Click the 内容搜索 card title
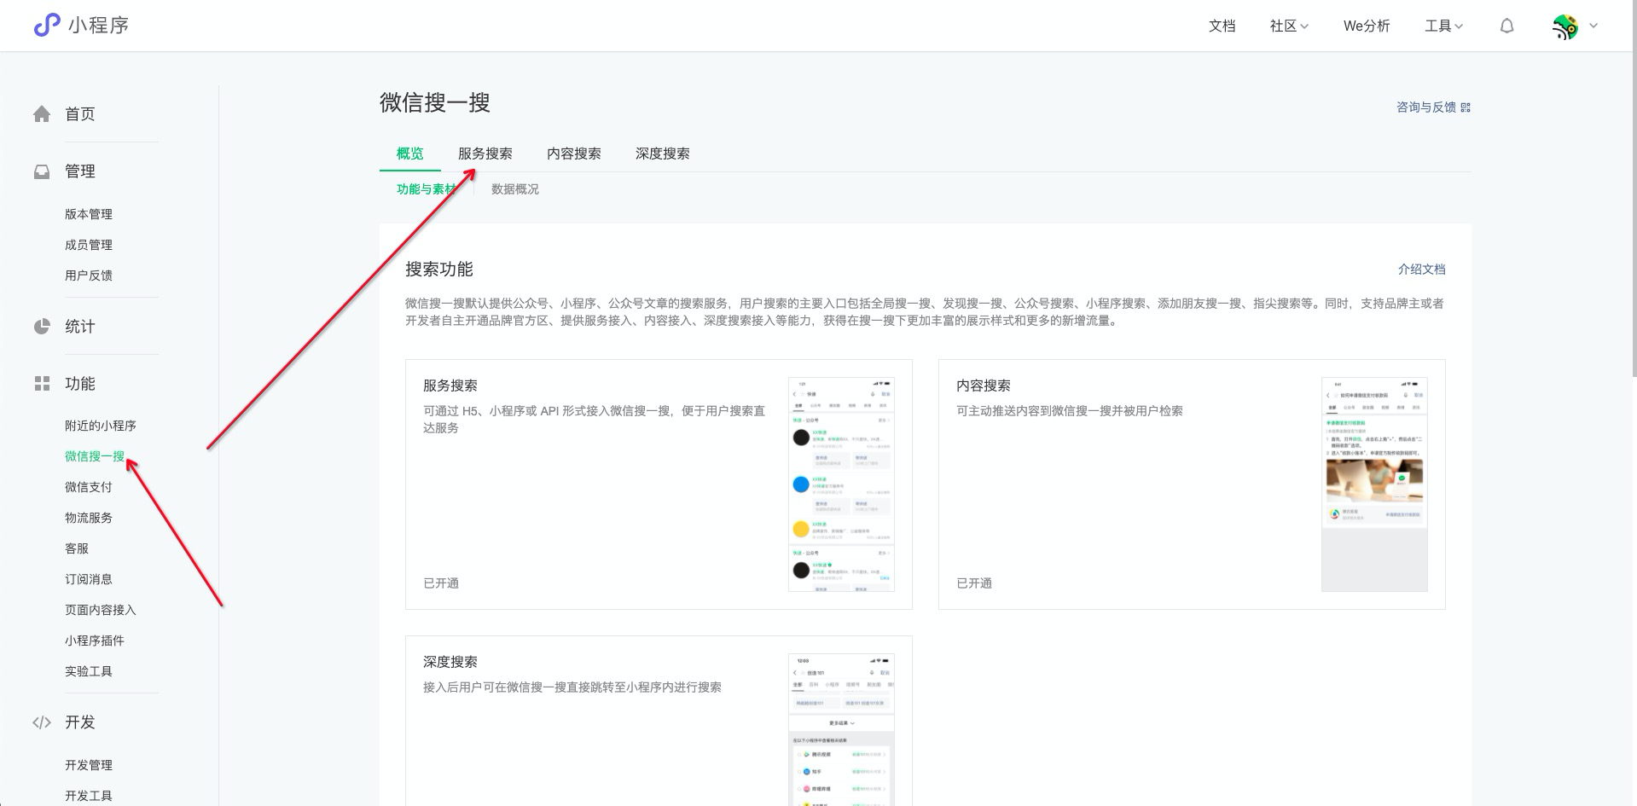1637x806 pixels. [984, 386]
